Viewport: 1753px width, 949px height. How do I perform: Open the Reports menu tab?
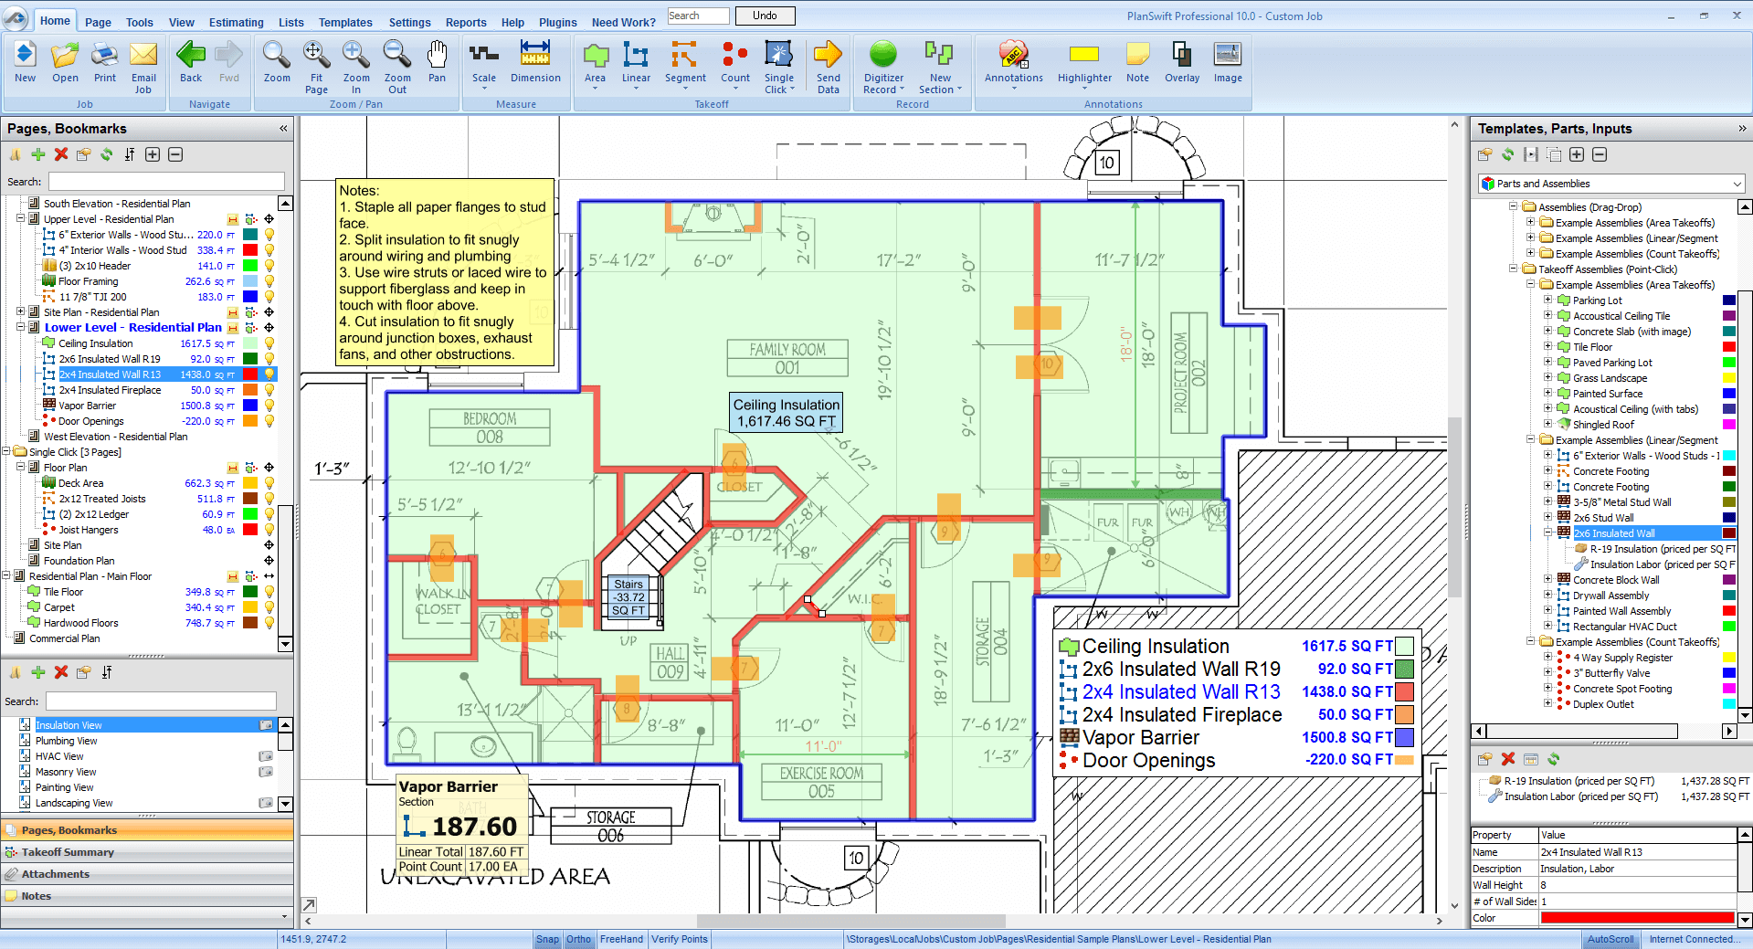pyautogui.click(x=466, y=22)
